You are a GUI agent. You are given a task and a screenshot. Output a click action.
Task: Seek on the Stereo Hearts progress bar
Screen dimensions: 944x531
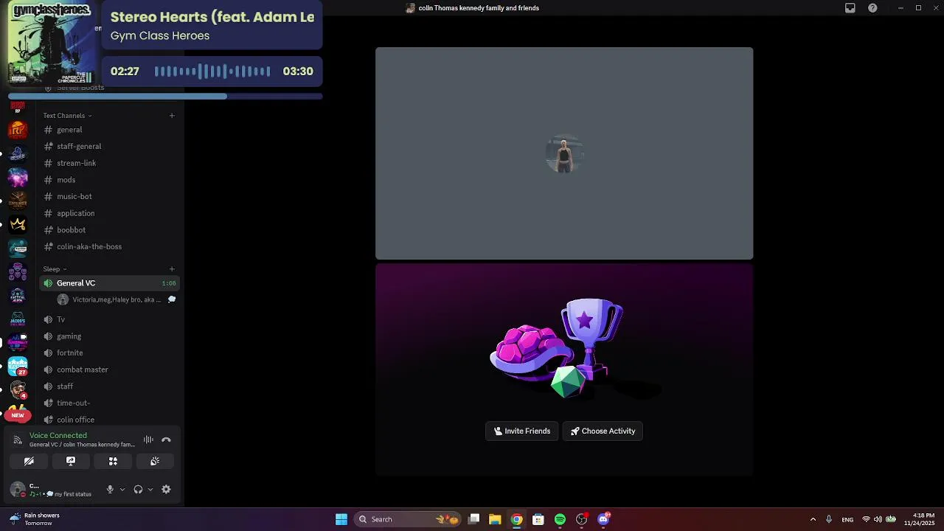(165, 97)
